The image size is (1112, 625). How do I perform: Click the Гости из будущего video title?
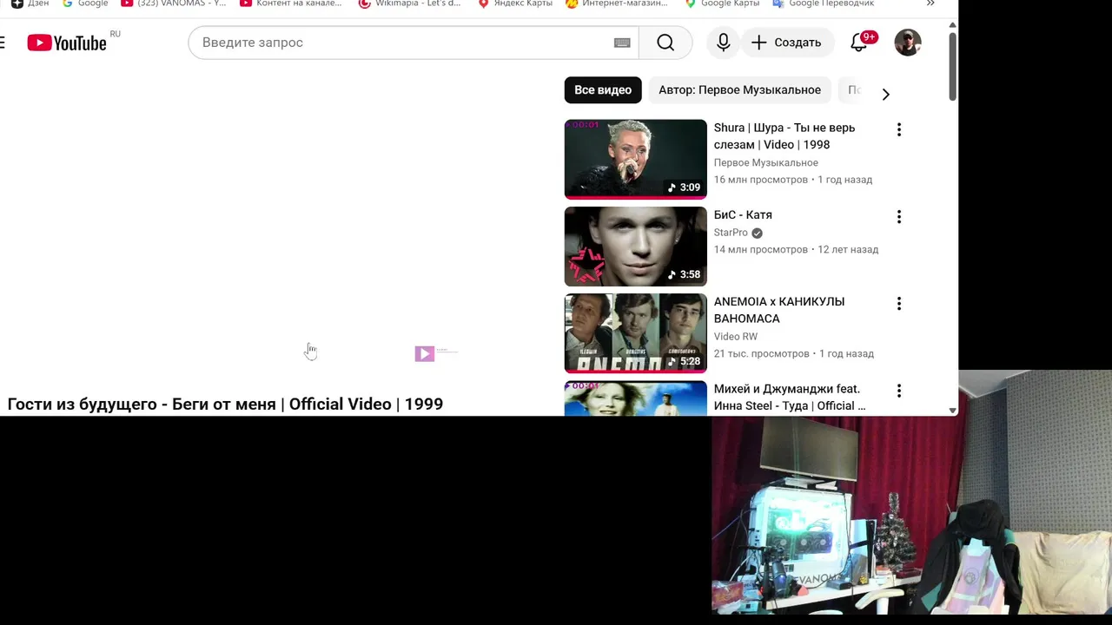click(225, 404)
